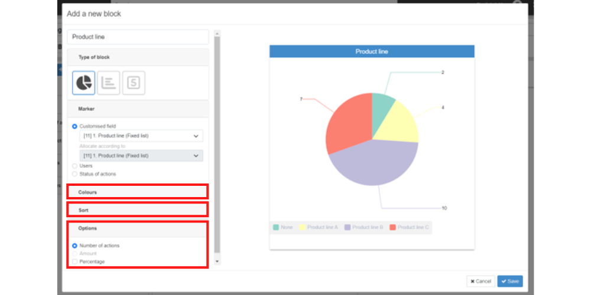Open the Allocate according to dropdown

[x=141, y=156]
